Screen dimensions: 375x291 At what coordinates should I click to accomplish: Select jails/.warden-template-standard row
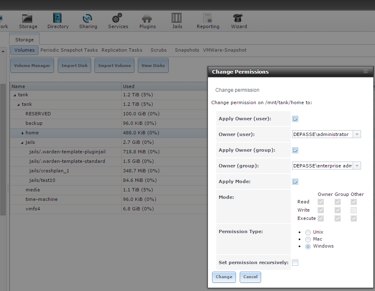pyautogui.click(x=109, y=161)
